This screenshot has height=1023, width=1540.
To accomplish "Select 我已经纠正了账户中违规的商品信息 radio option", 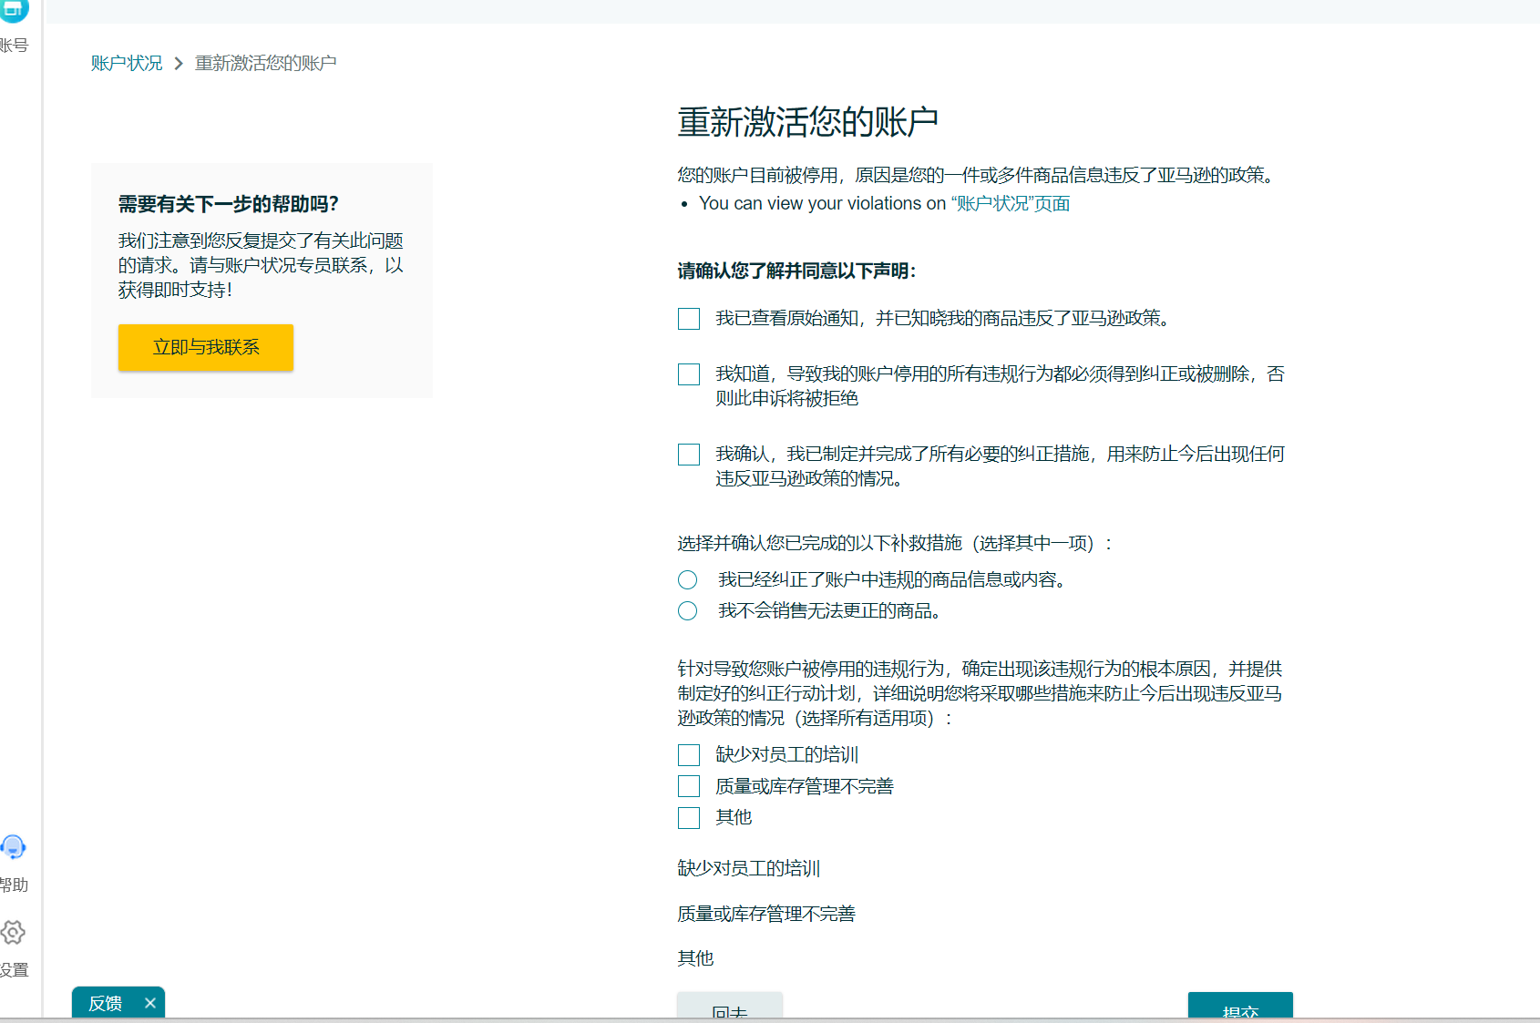I will coord(688,580).
